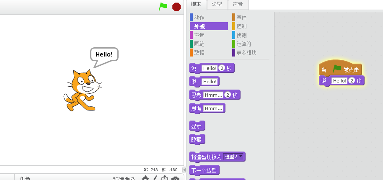Select the 动作 block category
Image resolution: width=383 pixels, height=180 pixels.
[x=209, y=18]
